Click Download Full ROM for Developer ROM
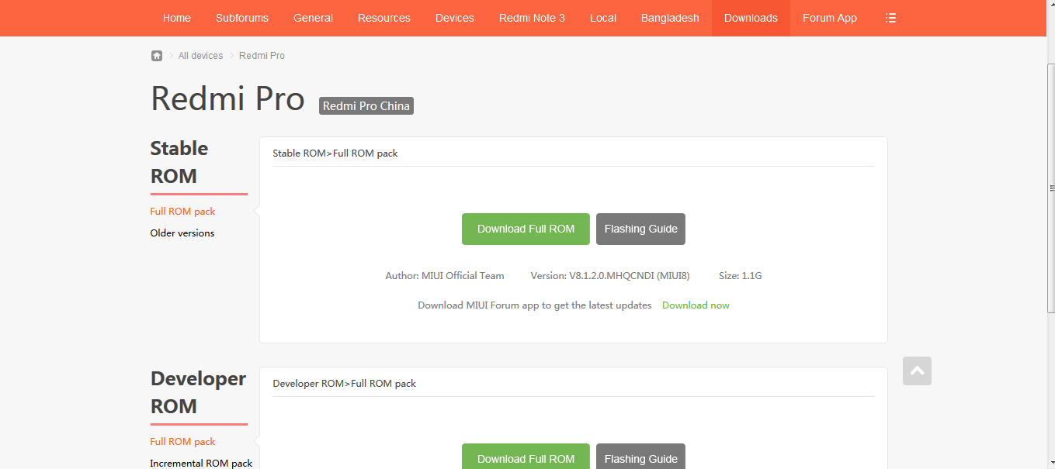Image resolution: width=1055 pixels, height=469 pixels. click(526, 457)
